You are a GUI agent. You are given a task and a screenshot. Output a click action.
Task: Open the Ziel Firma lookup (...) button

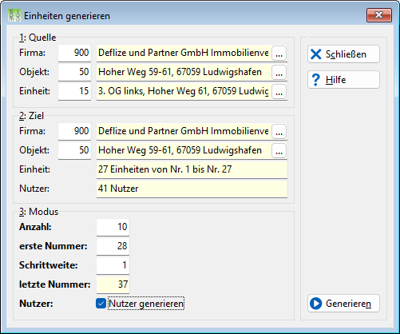279,132
